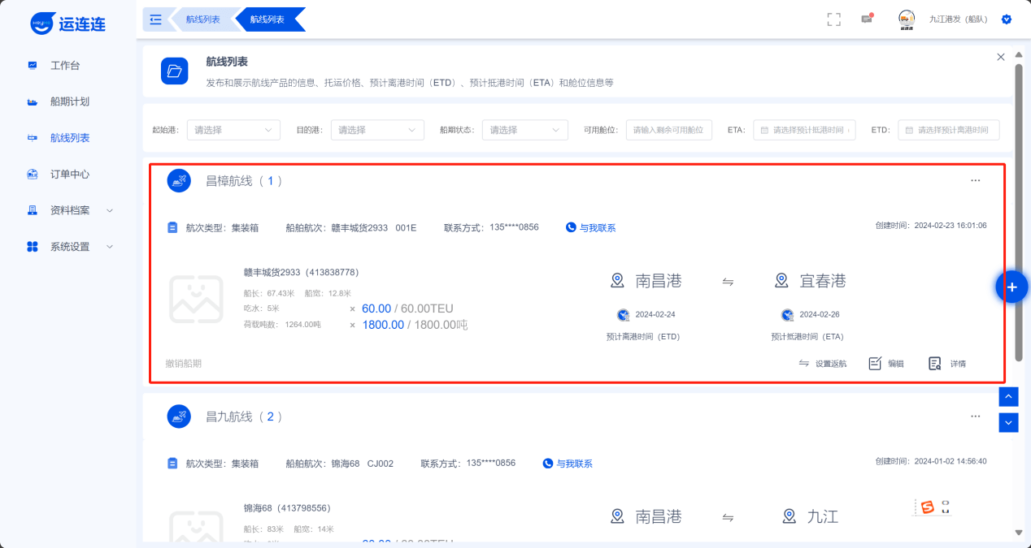Click the scroll-up arrow button on right
This screenshot has height=548, width=1031.
1008,396
